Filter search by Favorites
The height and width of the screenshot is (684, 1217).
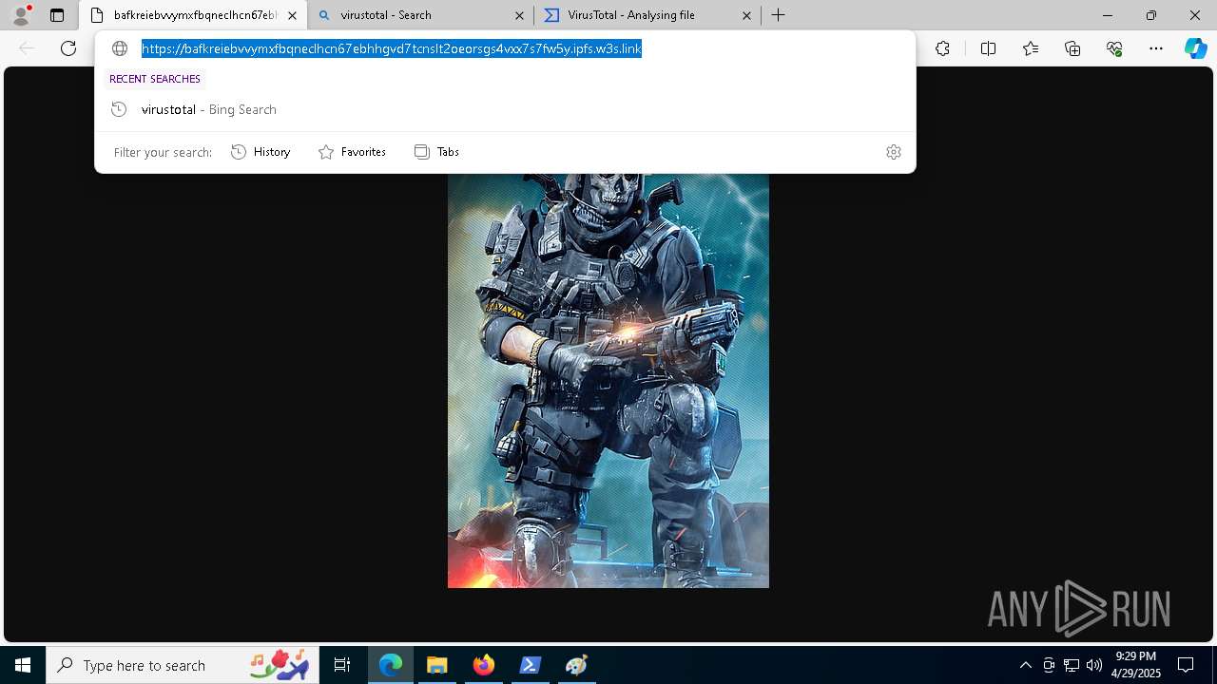pos(352,152)
